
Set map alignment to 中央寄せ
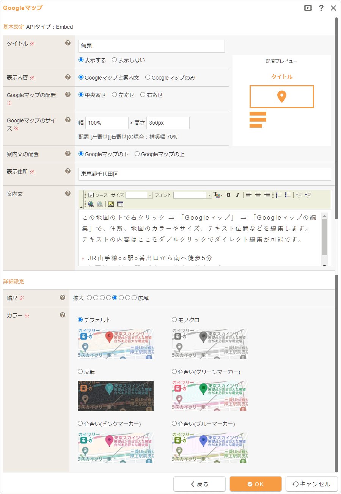(x=81, y=95)
